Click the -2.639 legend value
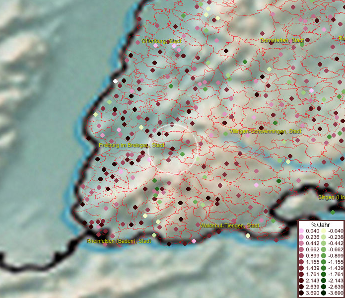345x298 pixels. coord(336,287)
